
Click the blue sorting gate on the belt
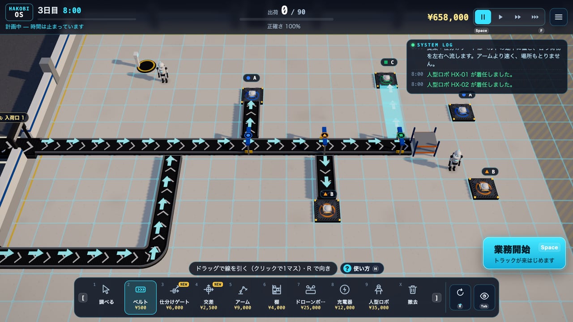coord(248,140)
